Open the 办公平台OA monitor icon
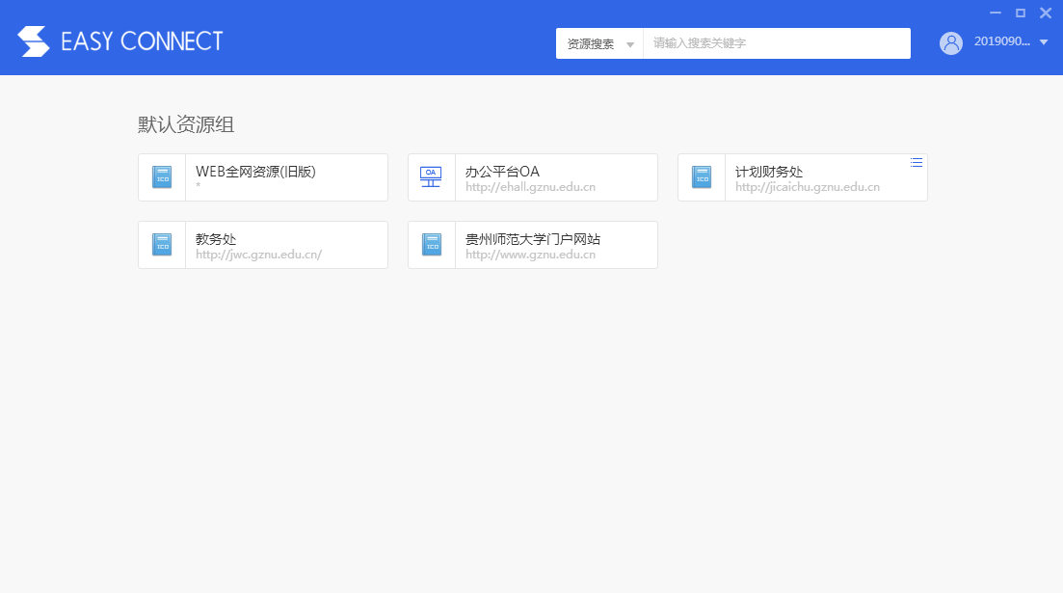This screenshot has height=593, width=1063. pos(431,177)
